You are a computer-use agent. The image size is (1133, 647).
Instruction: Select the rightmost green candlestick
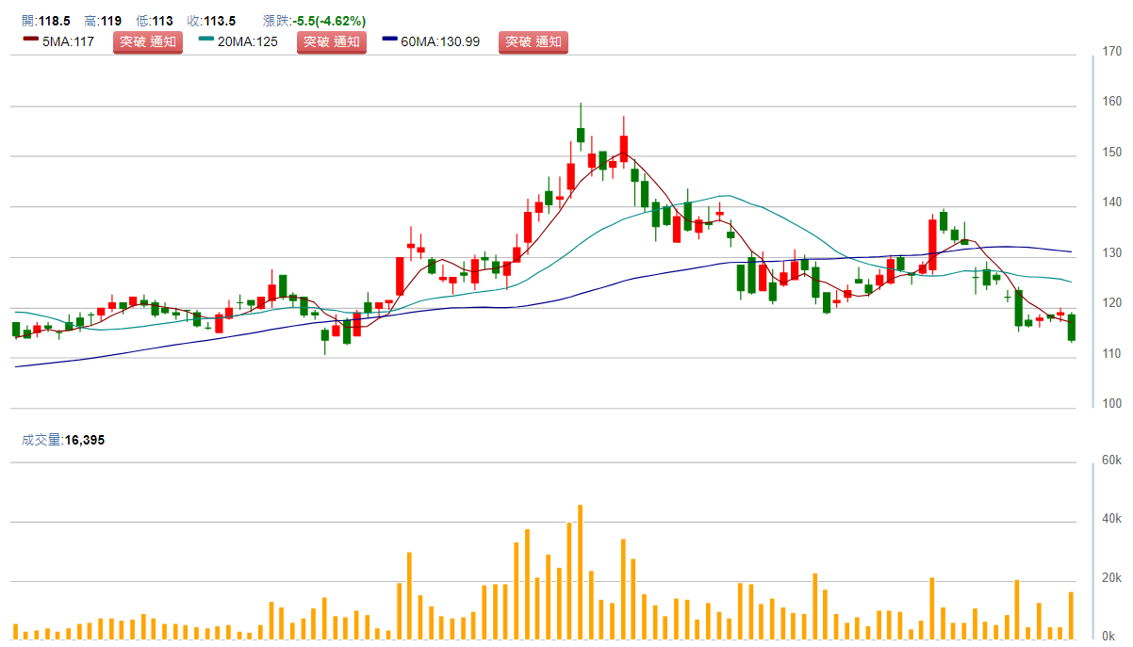click(1072, 327)
